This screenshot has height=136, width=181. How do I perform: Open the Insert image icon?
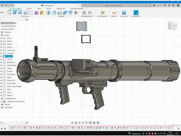pos(124,13)
